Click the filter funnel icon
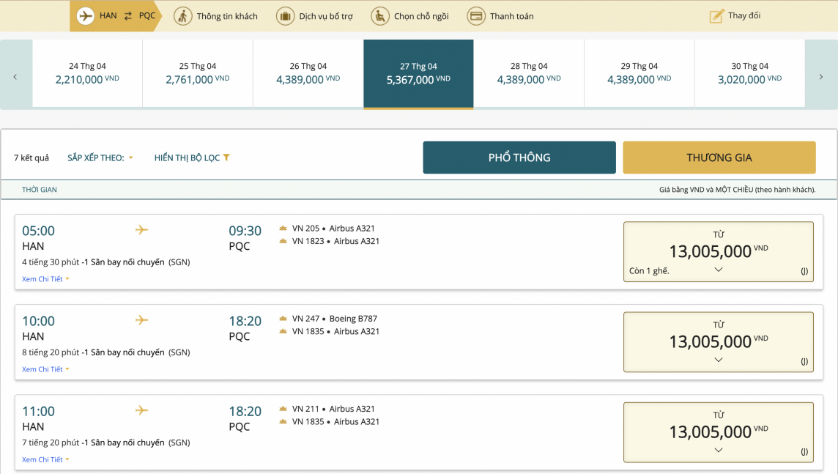This screenshot has width=838, height=474. pos(226,158)
